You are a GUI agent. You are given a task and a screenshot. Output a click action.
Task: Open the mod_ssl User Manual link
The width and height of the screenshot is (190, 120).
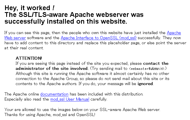click(x=70, y=99)
